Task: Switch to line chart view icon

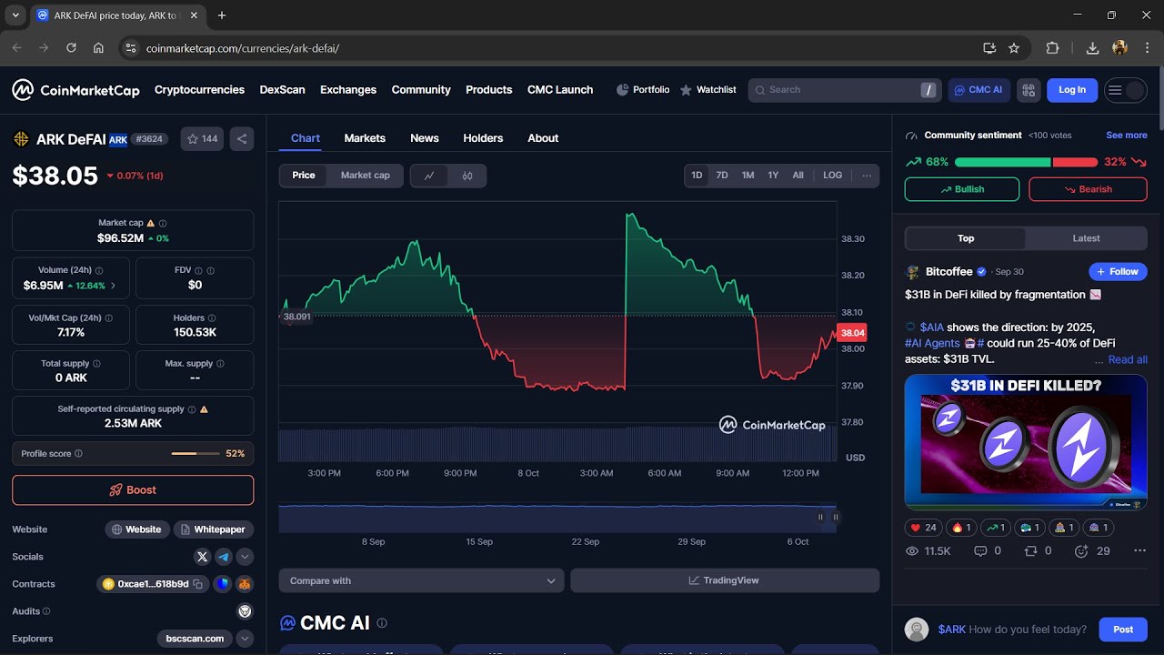Action: tap(429, 176)
